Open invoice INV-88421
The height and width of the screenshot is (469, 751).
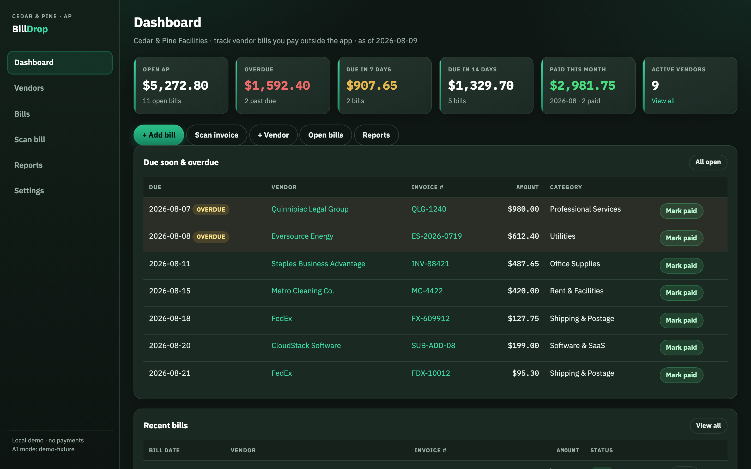pos(431,264)
